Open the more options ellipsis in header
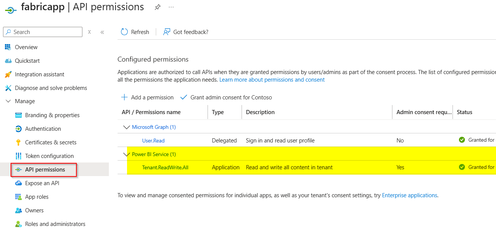496x232 pixels. pyautogui.click(x=171, y=7)
